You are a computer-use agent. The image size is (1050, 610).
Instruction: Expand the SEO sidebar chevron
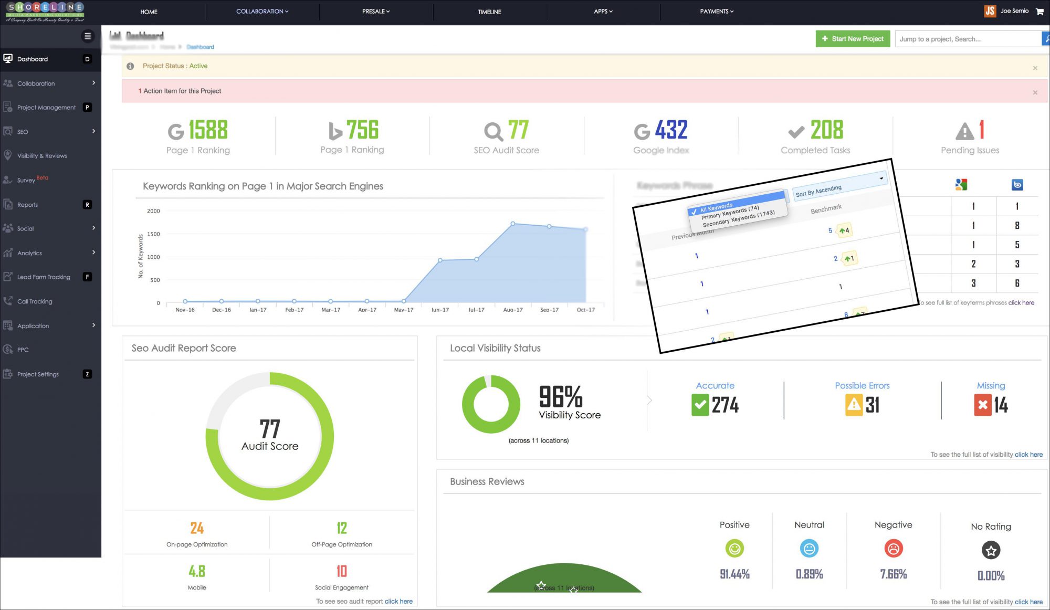(x=93, y=131)
